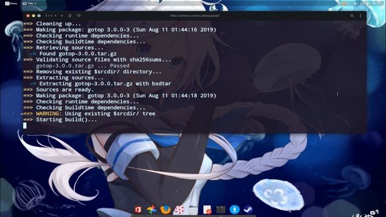Screen dimensions: 386x217
Task: Open the blue download app in dock
Action: pos(235,210)
